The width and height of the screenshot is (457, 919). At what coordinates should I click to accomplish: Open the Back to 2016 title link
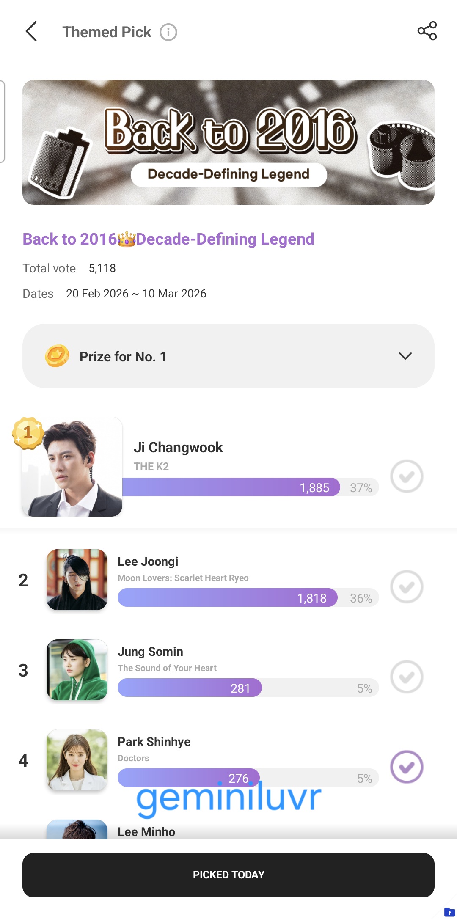pyautogui.click(x=168, y=239)
